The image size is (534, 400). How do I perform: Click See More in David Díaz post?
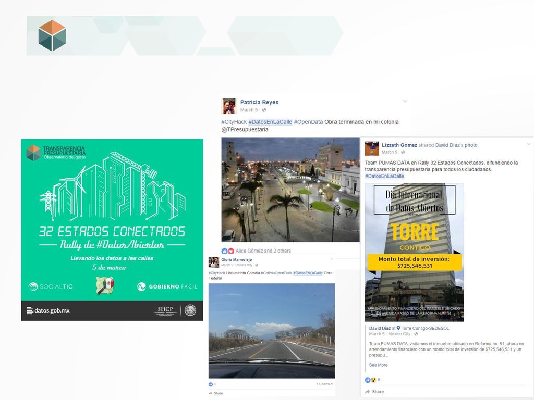[x=379, y=365]
